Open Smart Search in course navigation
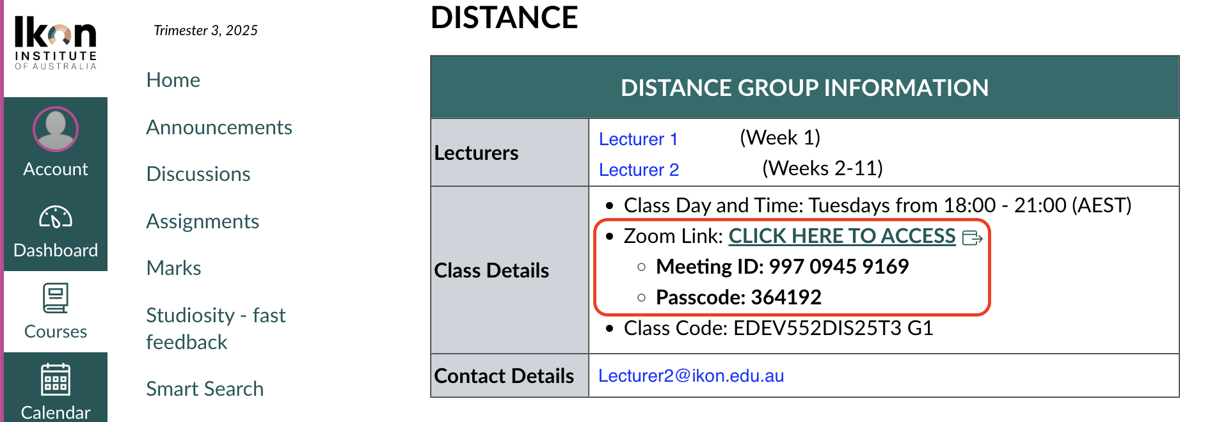Viewport: 1226px width, 422px height. click(205, 389)
